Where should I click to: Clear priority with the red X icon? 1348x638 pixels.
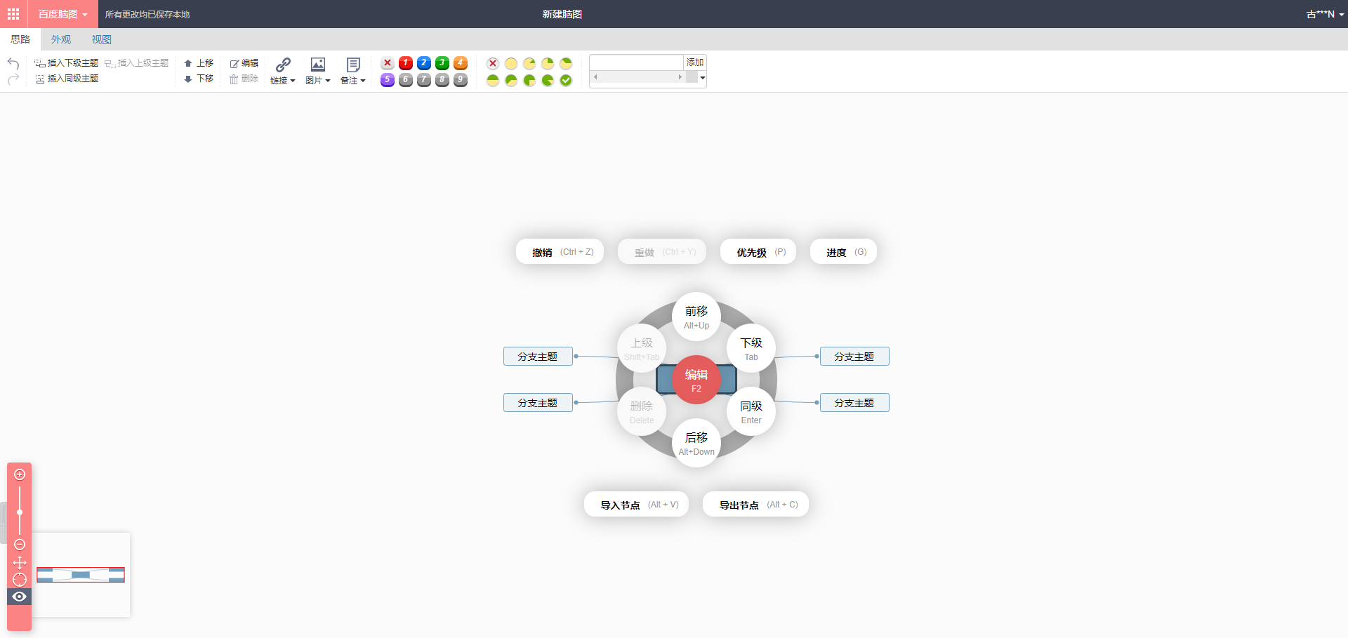(x=388, y=63)
